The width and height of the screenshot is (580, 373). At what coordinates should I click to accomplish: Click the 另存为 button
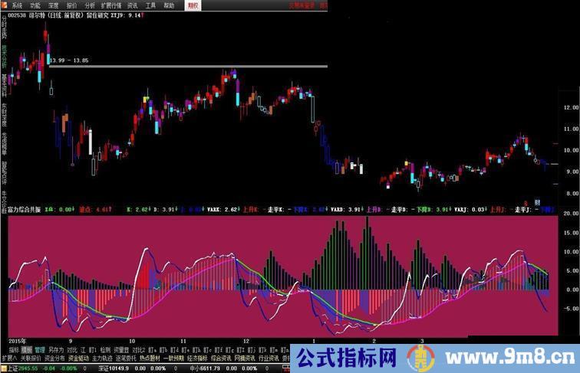pyautogui.click(x=55, y=349)
